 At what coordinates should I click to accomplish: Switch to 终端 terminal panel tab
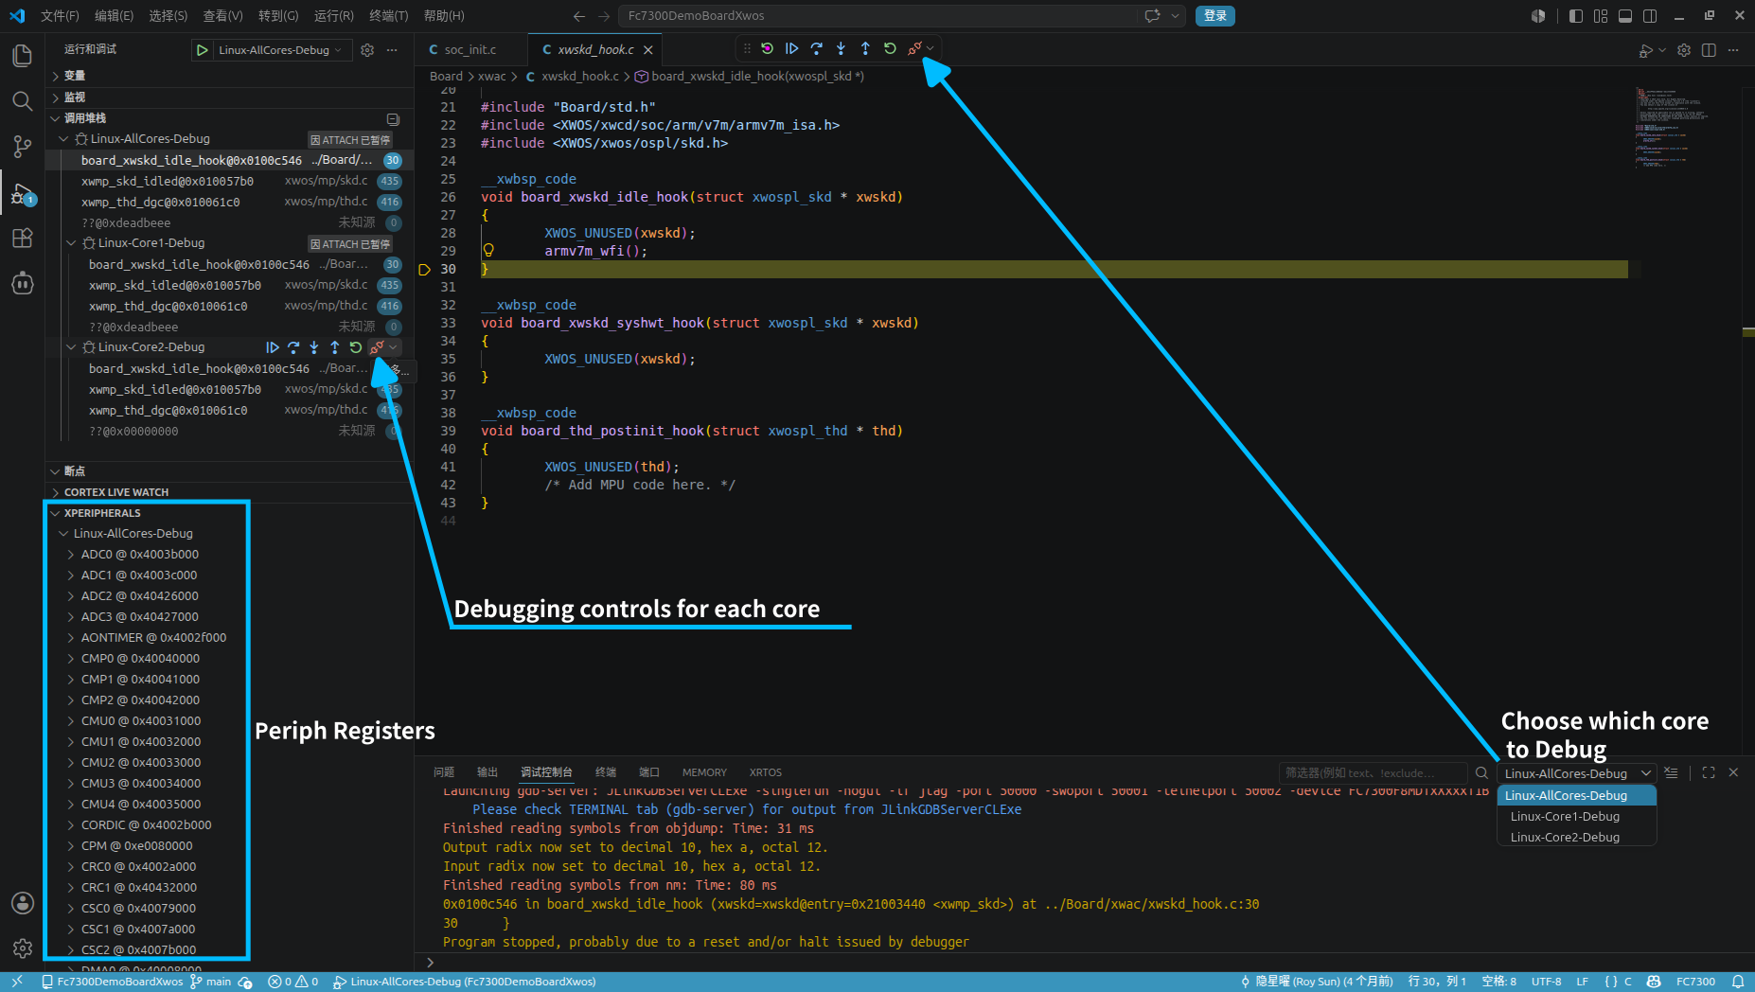(x=606, y=772)
